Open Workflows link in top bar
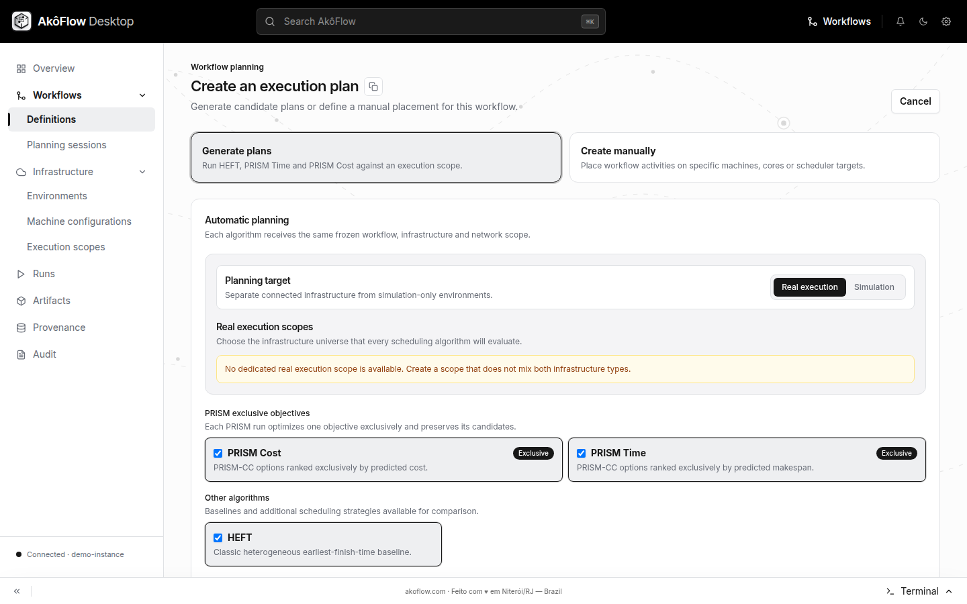The height and width of the screenshot is (604, 967). 839,21
